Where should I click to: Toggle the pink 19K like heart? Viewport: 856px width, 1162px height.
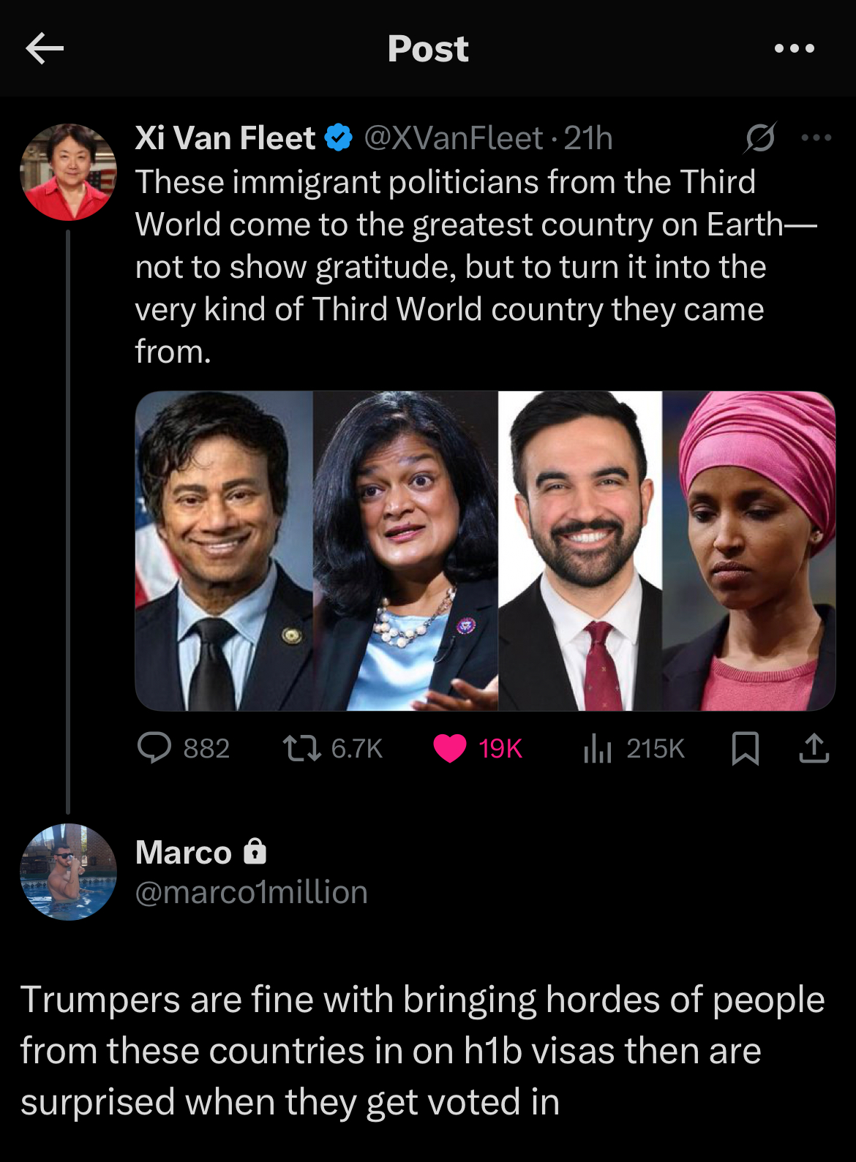coord(449,748)
